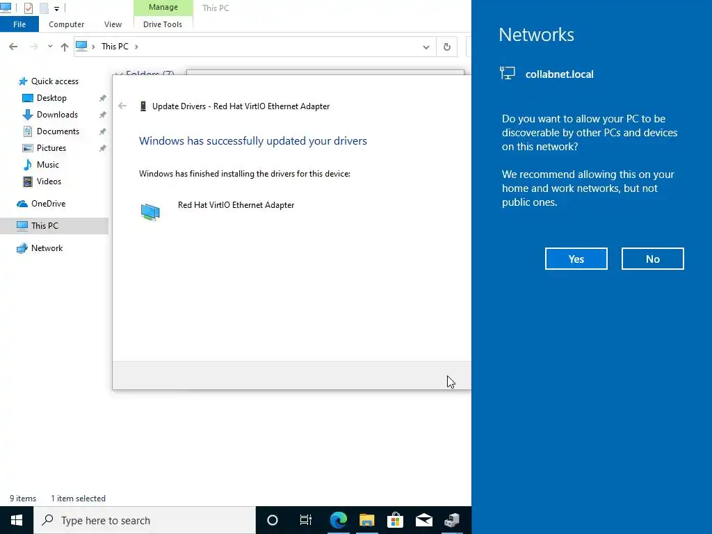Open the View ribbon tab

click(113, 24)
